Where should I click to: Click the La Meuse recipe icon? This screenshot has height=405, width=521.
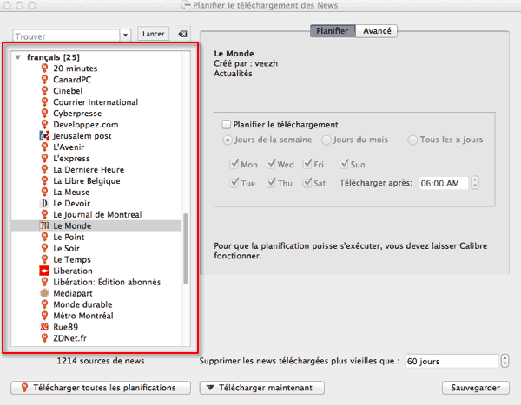pos(44,192)
